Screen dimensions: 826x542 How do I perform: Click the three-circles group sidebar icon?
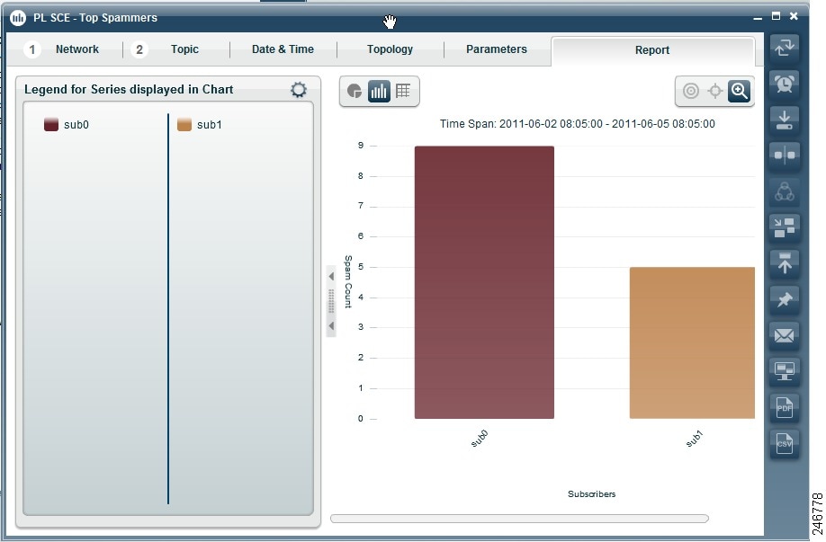click(x=785, y=191)
